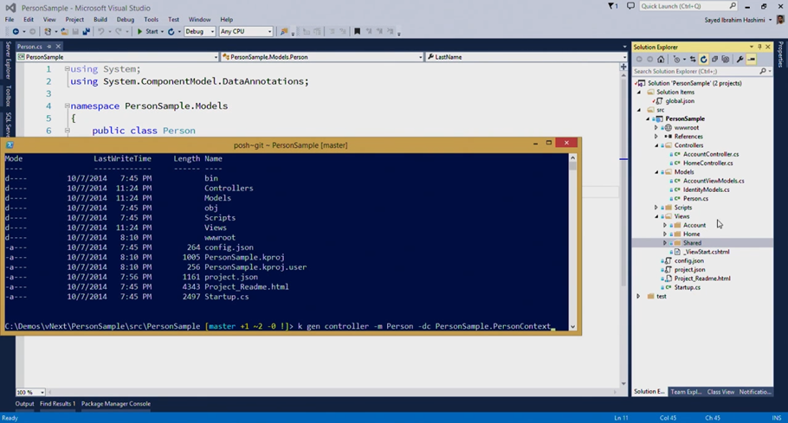This screenshot has width=788, height=423.
Task: Open the Tools menu
Action: tap(151, 20)
